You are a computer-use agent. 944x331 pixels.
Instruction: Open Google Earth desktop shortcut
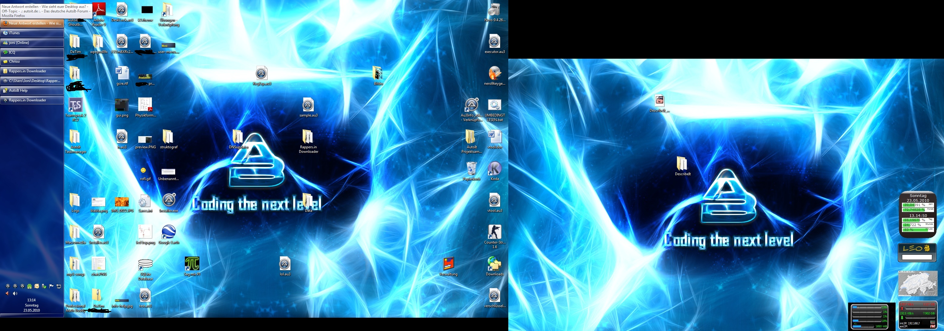(169, 232)
